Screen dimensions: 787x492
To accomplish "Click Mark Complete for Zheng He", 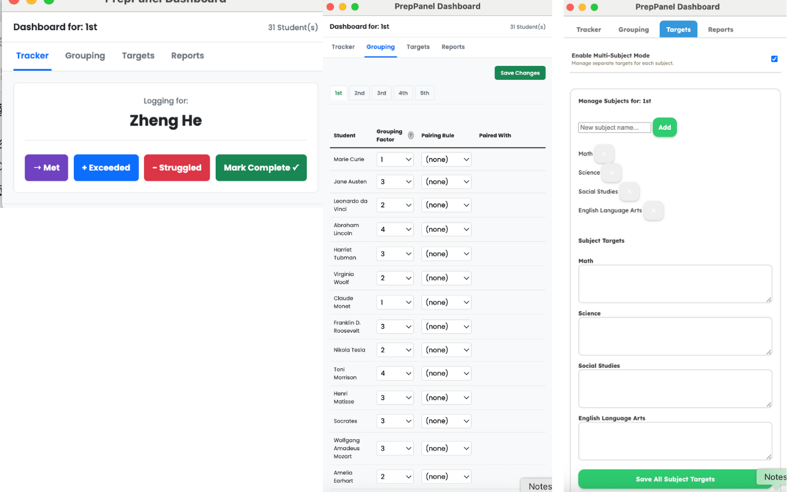I will point(261,167).
